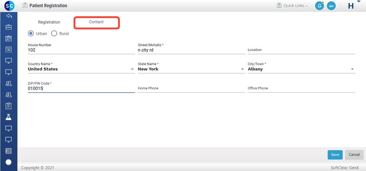Screen dimensions: 366x171
Task: Save the patient registration
Action: 335,155
